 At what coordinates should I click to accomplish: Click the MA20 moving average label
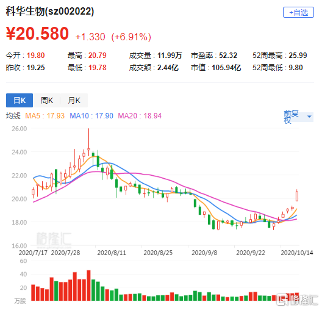[x=140, y=116]
